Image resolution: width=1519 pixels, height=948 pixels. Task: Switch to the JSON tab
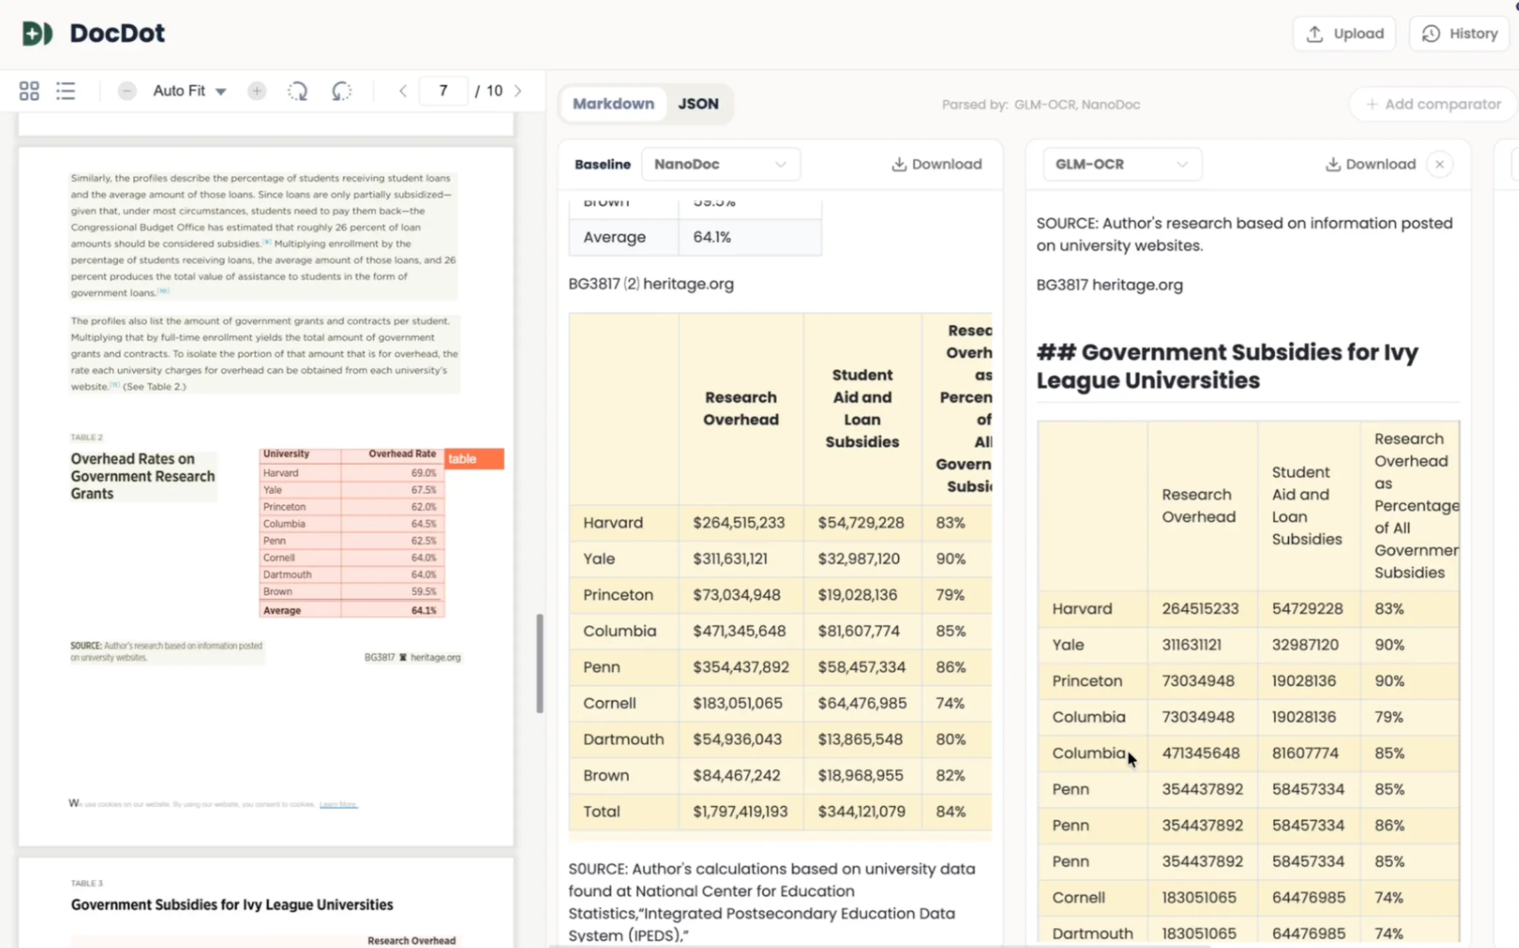coord(698,103)
